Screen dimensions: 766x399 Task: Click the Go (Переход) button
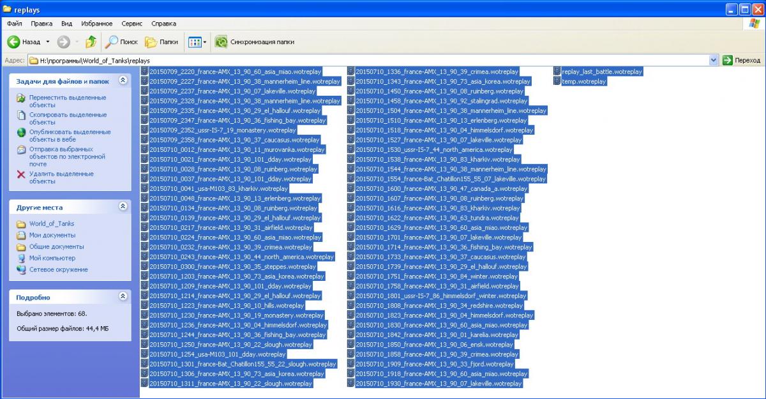pyautogui.click(x=742, y=60)
